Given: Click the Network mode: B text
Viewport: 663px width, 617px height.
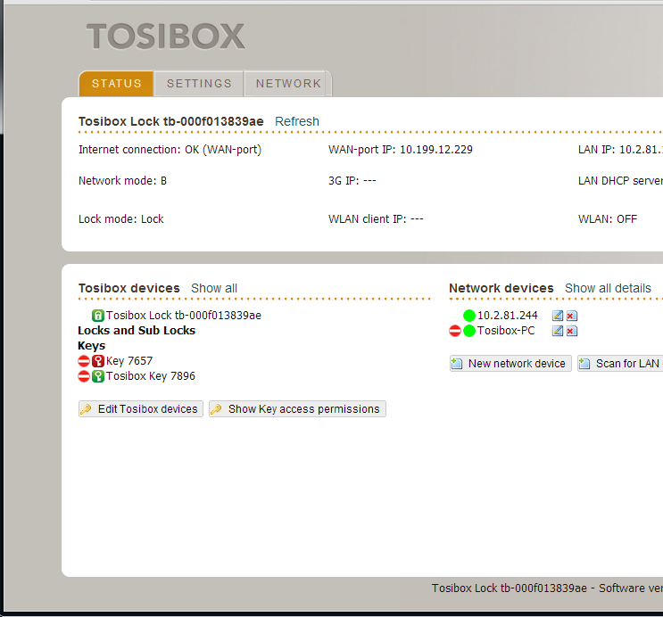Looking at the screenshot, I should (x=122, y=181).
